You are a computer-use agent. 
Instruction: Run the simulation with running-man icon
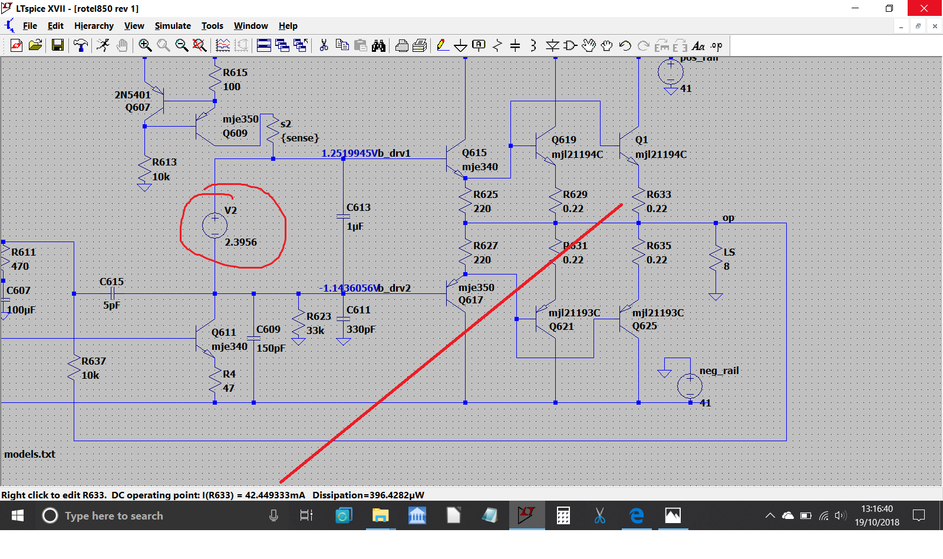click(103, 45)
